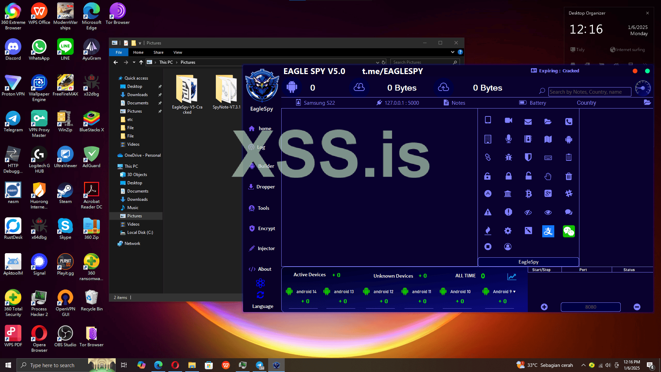Toggle the green status dot on title bar
This screenshot has width=661, height=372.
[x=648, y=71]
